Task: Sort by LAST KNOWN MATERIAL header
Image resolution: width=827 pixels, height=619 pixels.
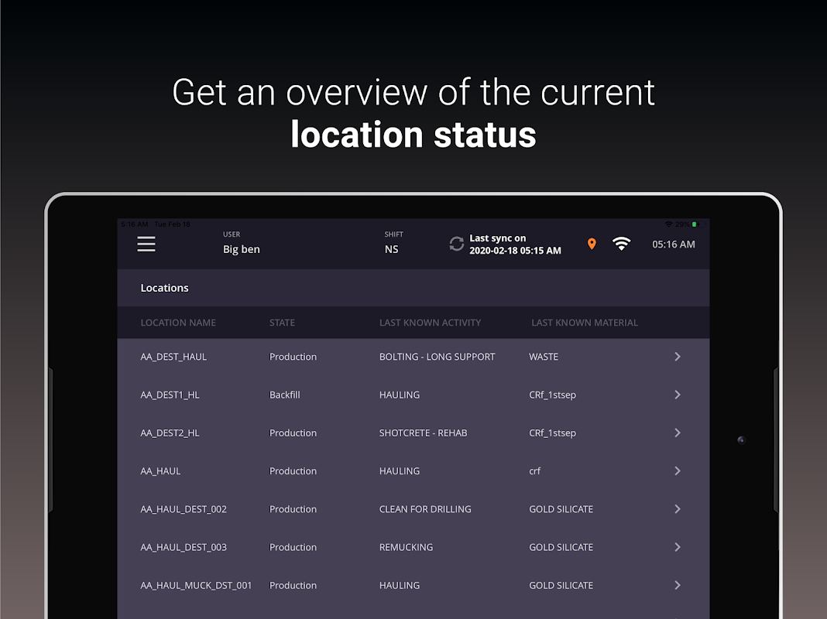Action: click(585, 323)
